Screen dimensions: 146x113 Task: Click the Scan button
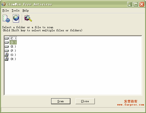pos(61,101)
